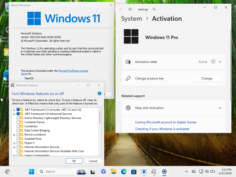Click the taskbar Search box
Image resolution: width=236 pixels, height=177 pixels.
click(x=62, y=171)
